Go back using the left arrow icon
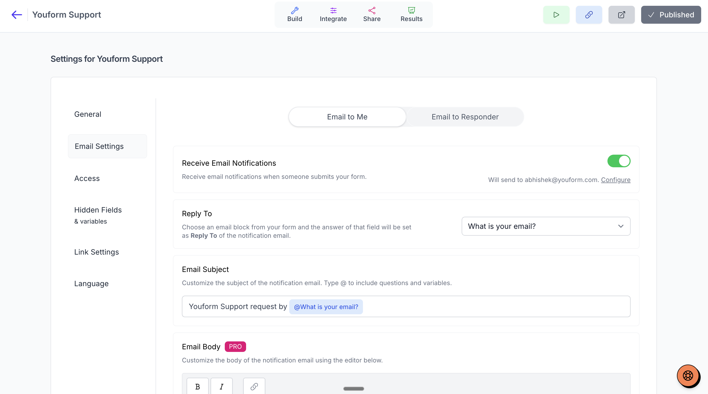708x394 pixels. pyautogui.click(x=17, y=14)
